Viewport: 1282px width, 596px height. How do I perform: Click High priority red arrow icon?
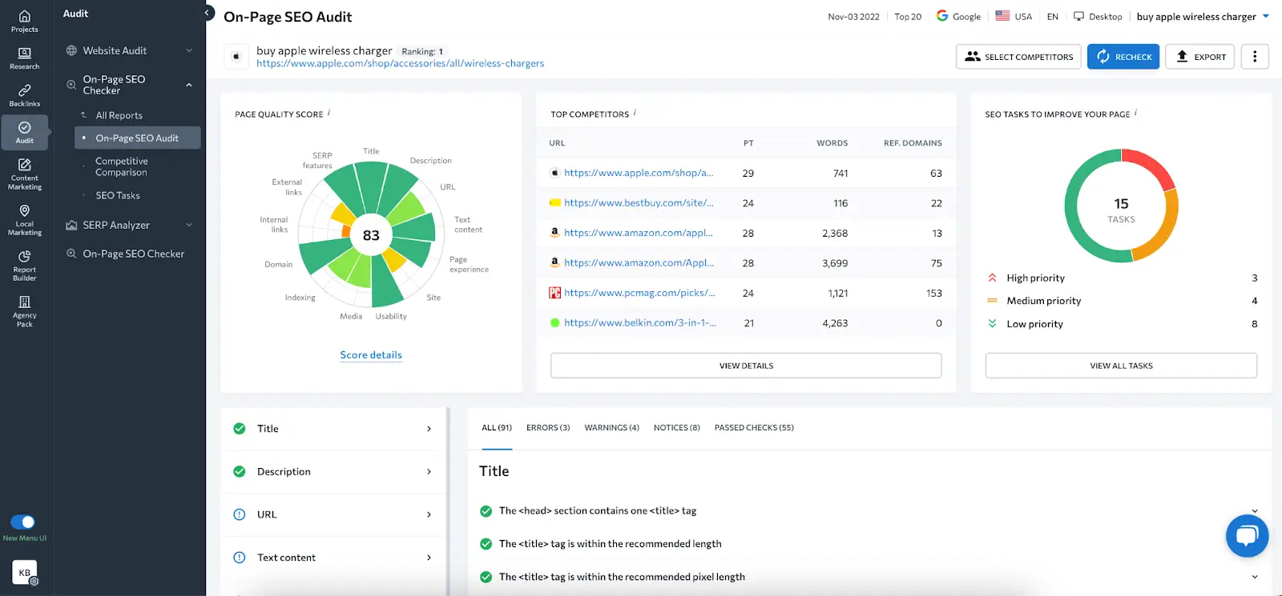[x=992, y=278]
